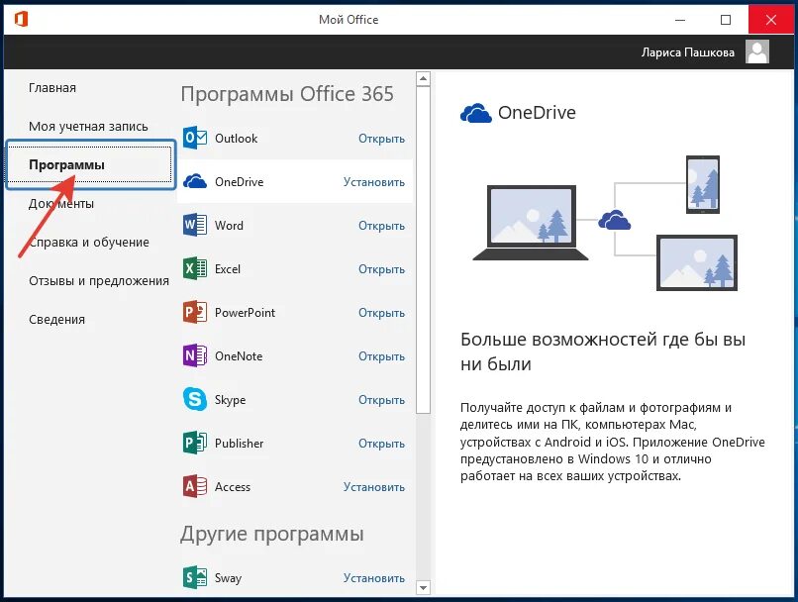Click the Outlook app icon
798x602 pixels.
click(194, 138)
